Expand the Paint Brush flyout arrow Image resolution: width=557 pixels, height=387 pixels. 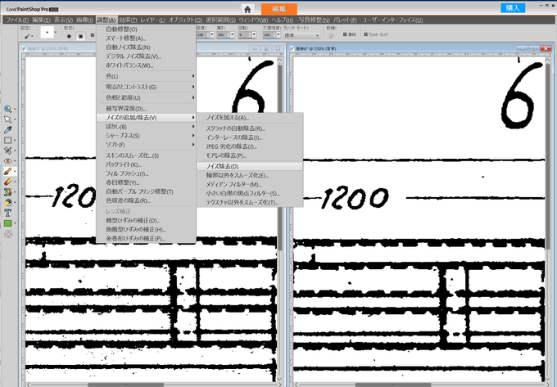click(x=15, y=172)
